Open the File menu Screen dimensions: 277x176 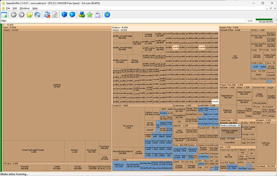[8, 8]
